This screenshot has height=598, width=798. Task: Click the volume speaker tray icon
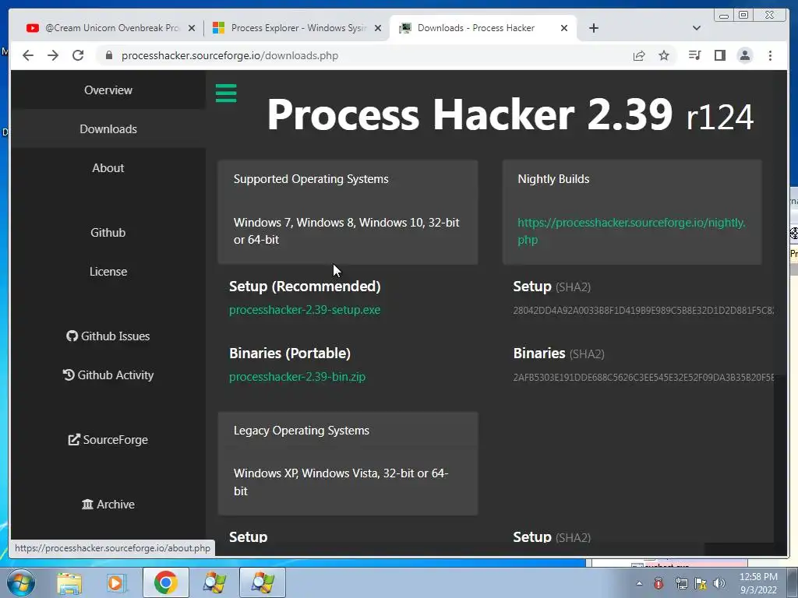coord(719,583)
